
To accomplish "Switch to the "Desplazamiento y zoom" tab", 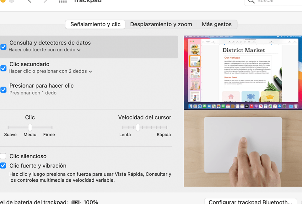I will coord(161,24).
